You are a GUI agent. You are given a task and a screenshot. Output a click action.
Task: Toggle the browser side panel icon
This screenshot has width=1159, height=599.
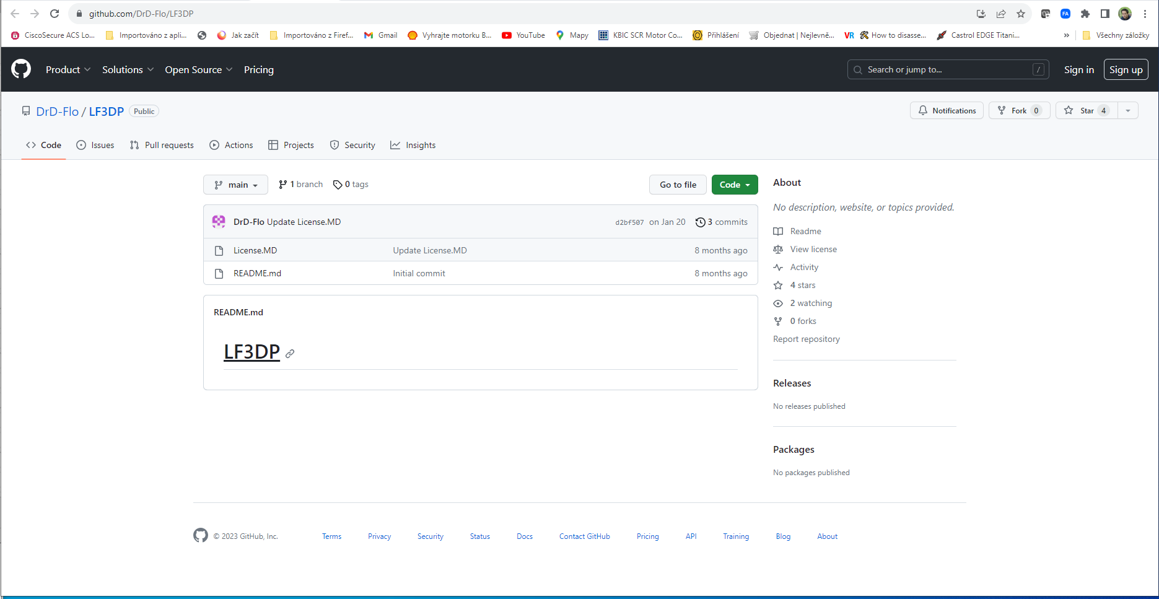click(1105, 14)
